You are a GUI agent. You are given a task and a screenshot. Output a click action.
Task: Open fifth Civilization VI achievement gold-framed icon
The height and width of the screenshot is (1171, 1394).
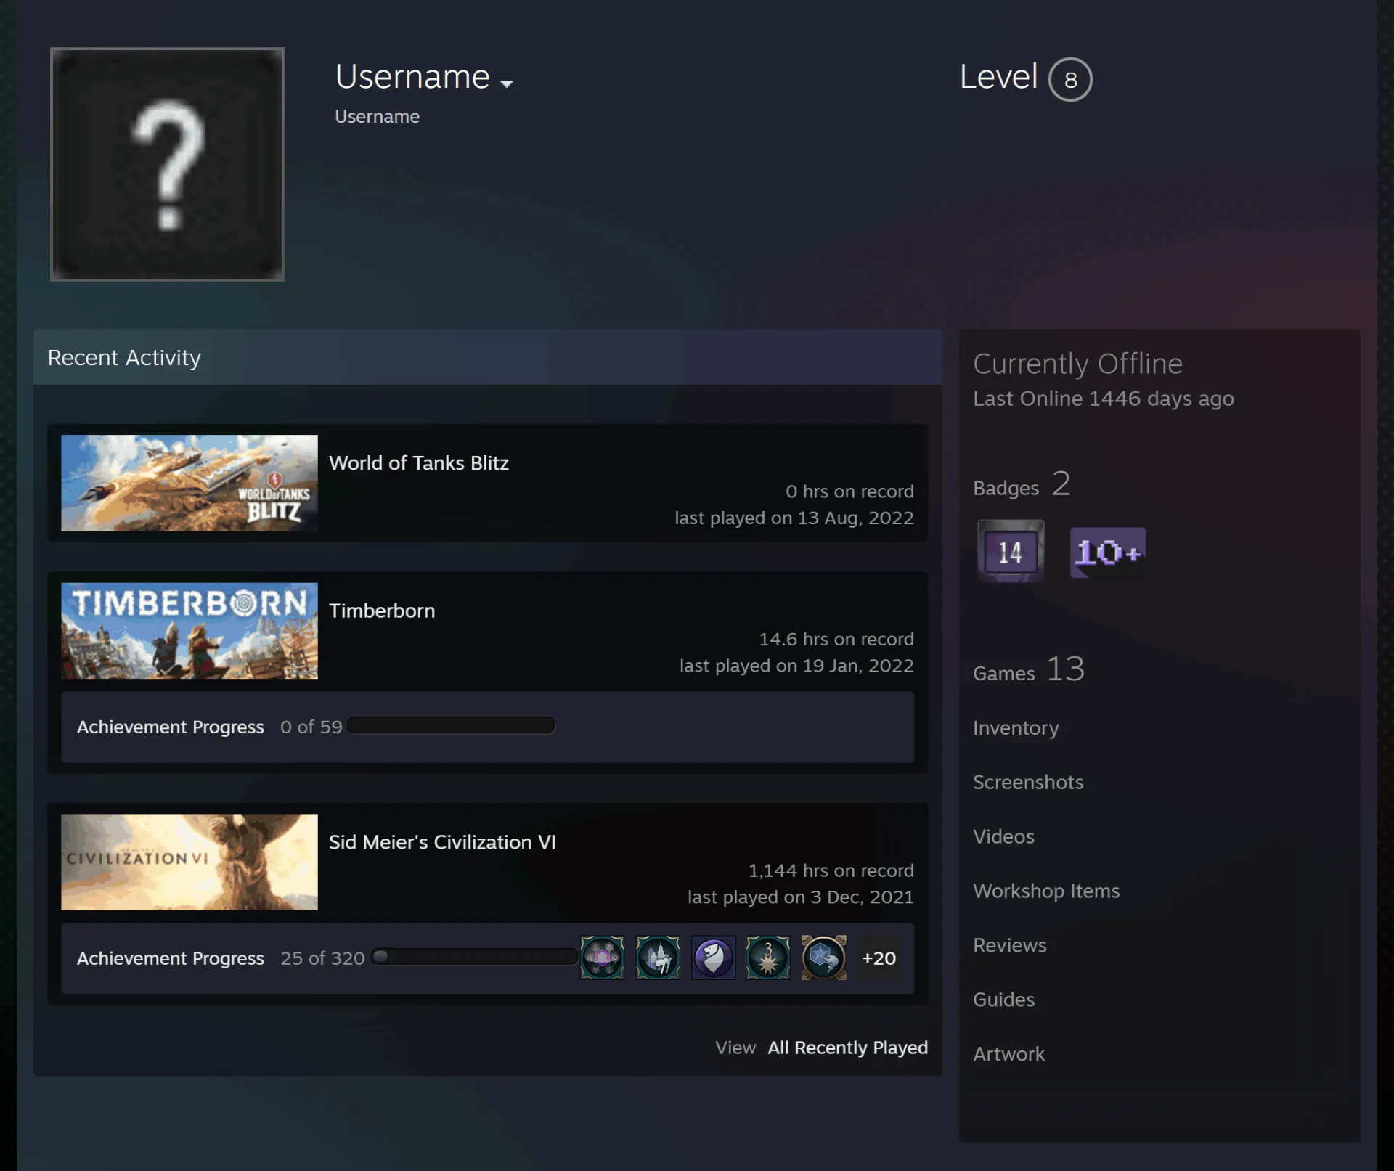click(823, 958)
